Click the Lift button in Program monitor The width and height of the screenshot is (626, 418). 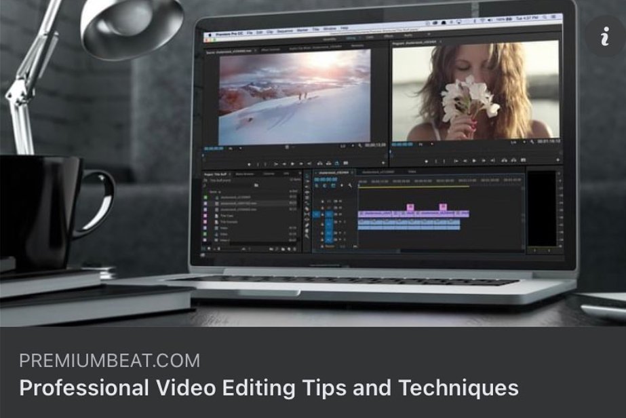click(504, 160)
